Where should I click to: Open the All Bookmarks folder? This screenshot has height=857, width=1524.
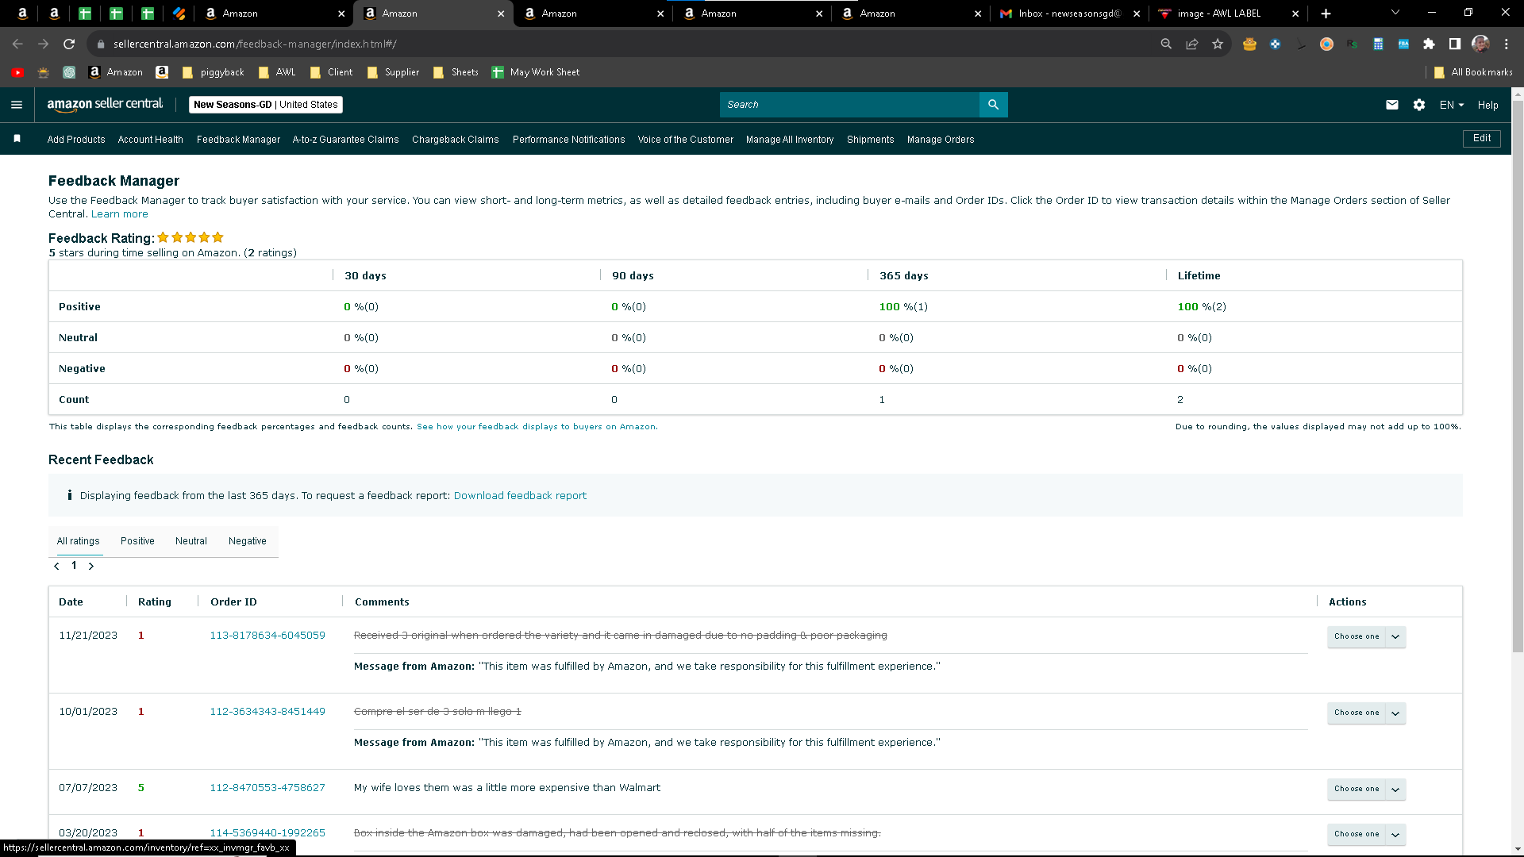(x=1473, y=72)
